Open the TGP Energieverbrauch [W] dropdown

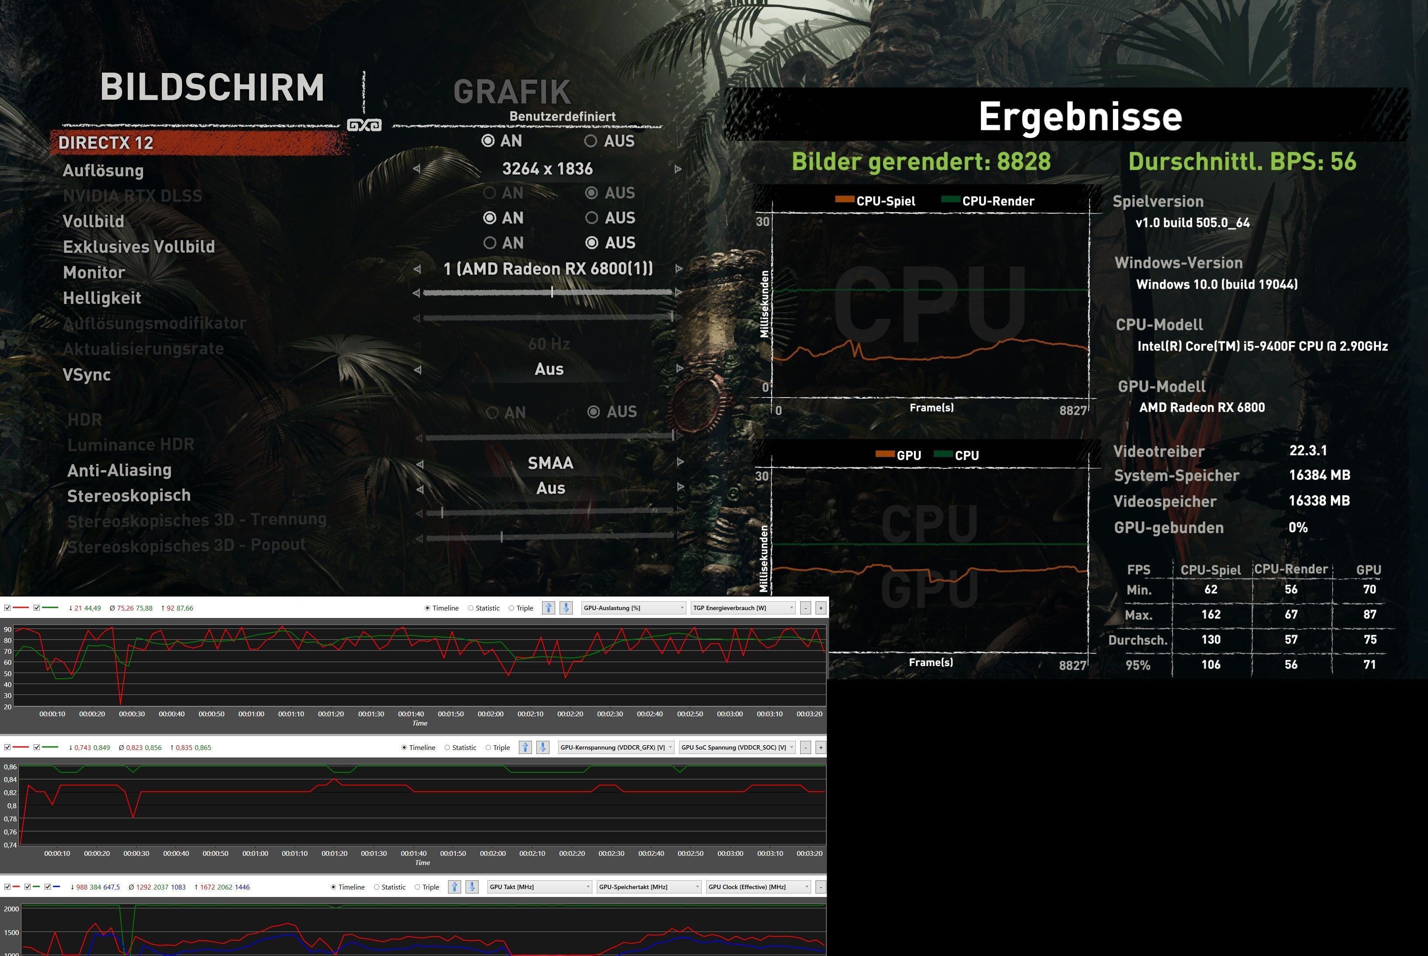click(x=743, y=608)
